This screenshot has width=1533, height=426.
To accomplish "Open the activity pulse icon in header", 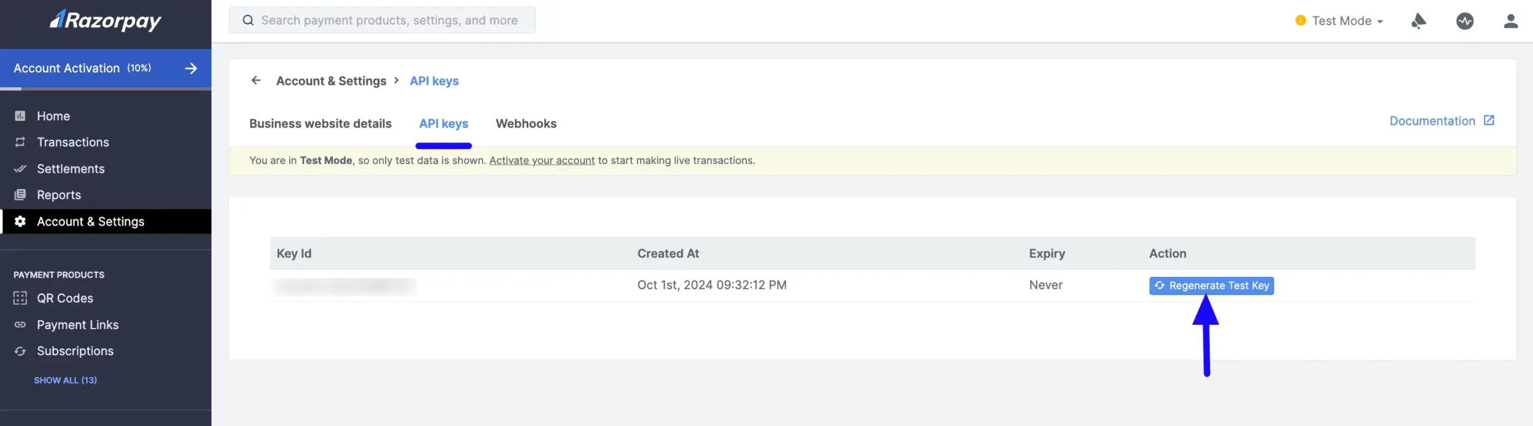I will [x=1465, y=21].
